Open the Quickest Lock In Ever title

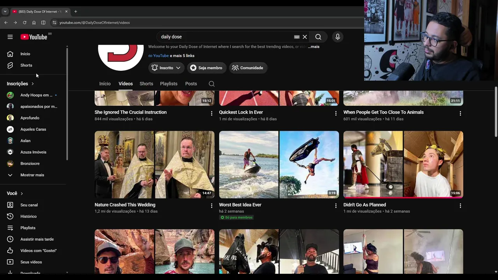click(x=241, y=112)
